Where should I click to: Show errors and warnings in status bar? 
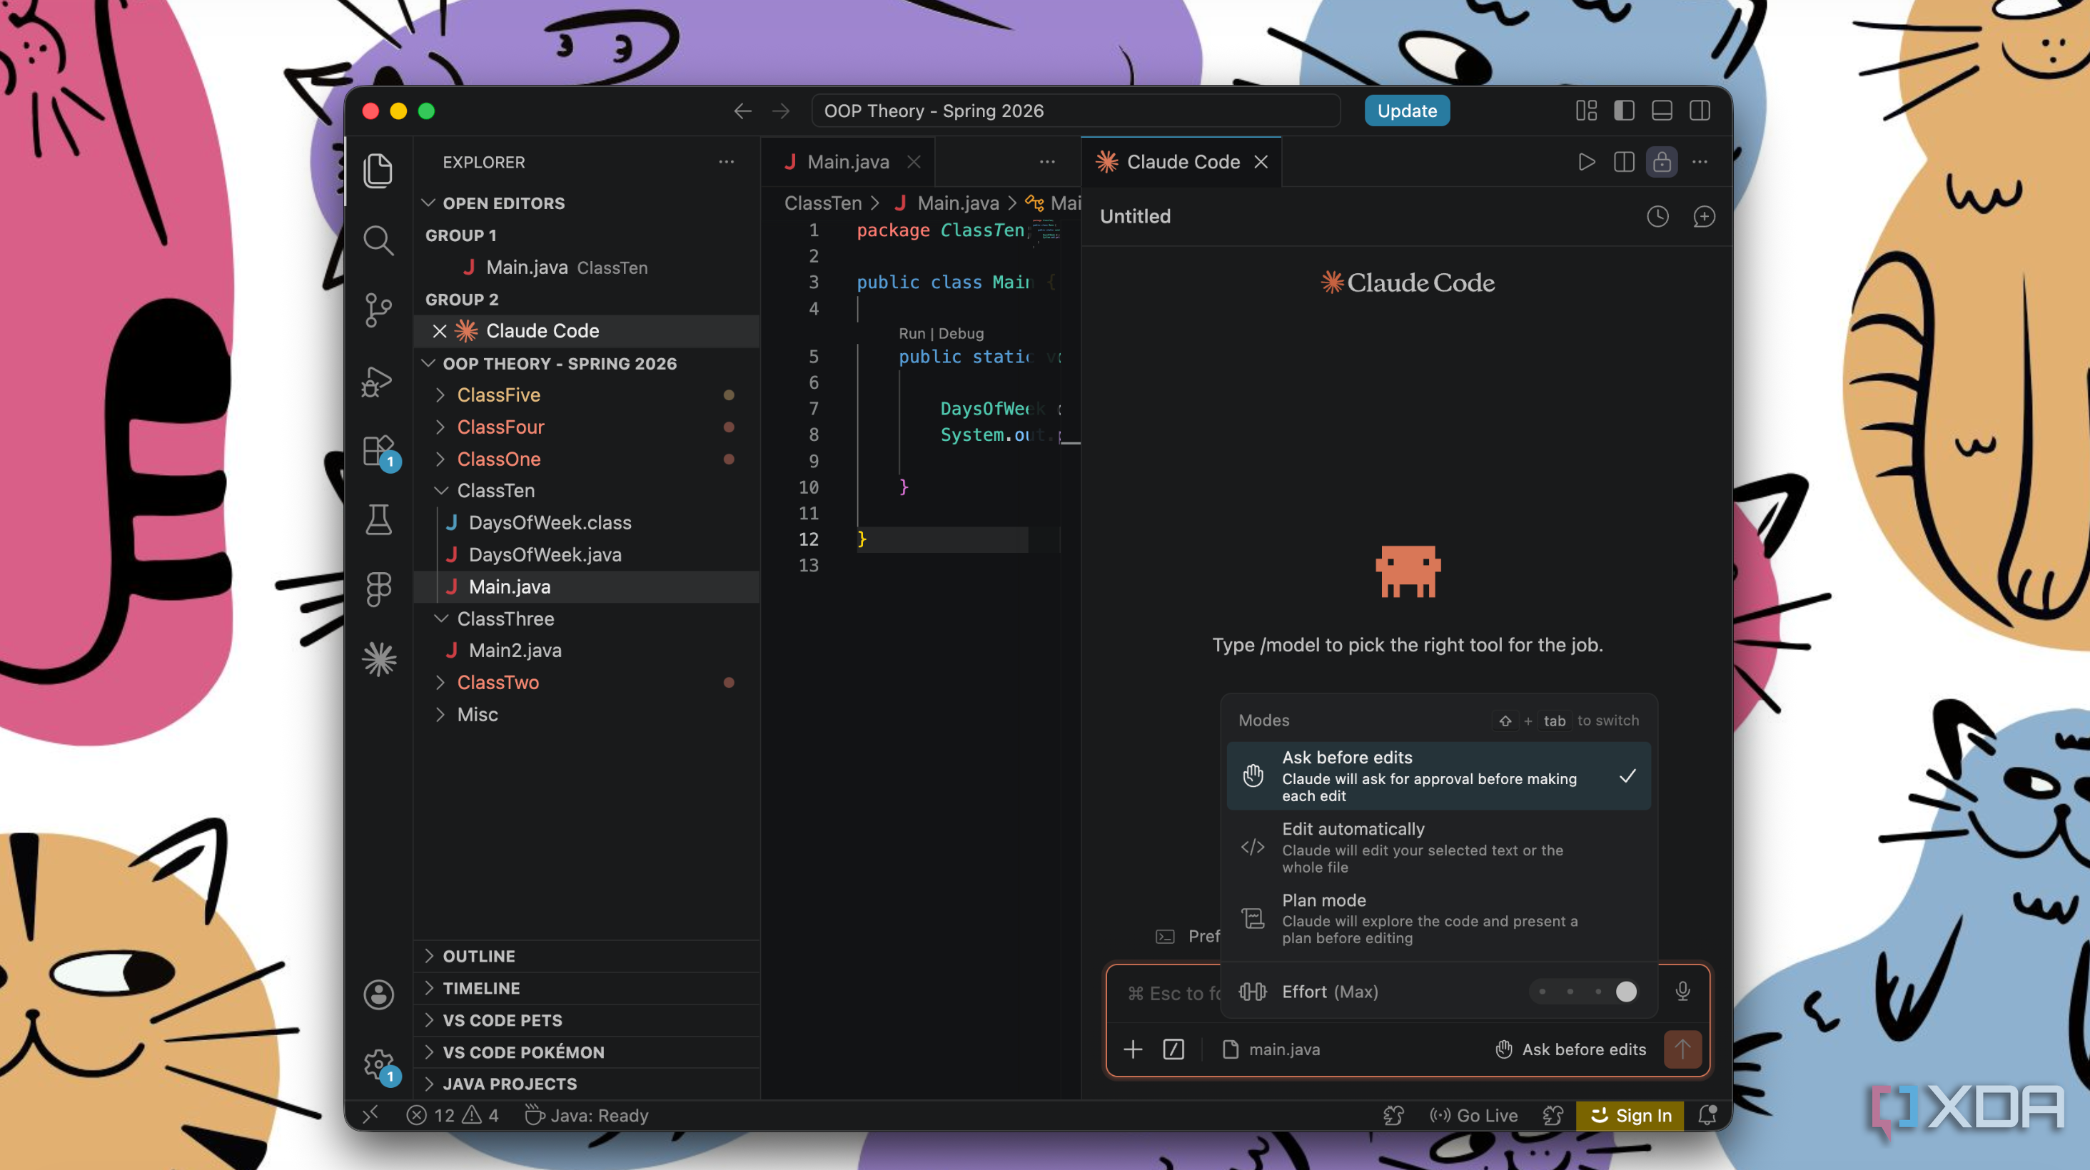pyautogui.click(x=452, y=1116)
